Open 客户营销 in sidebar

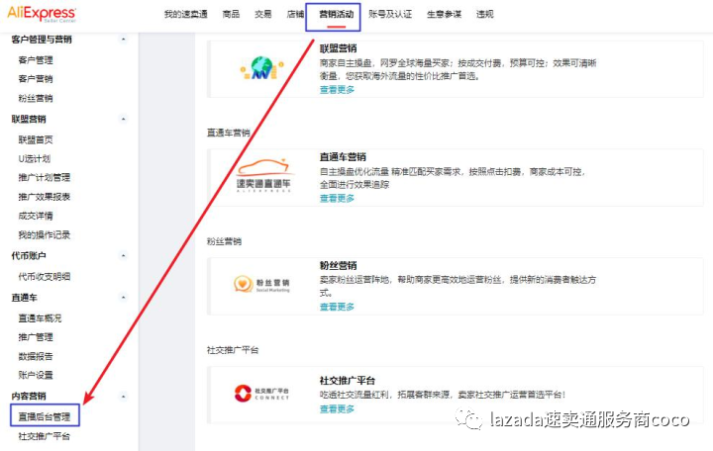click(x=36, y=79)
